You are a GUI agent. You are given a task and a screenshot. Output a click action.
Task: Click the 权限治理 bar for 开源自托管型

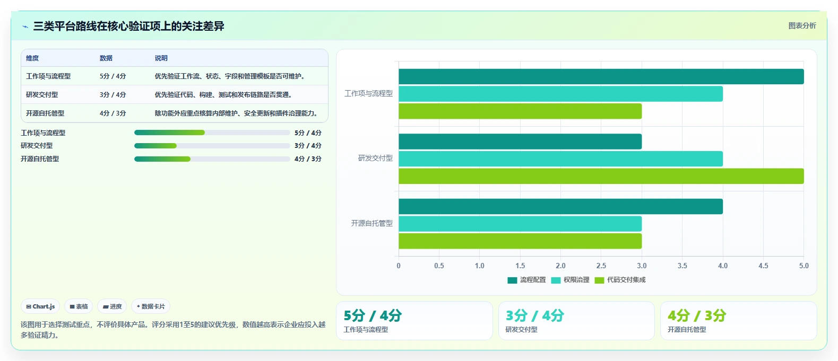pos(520,224)
